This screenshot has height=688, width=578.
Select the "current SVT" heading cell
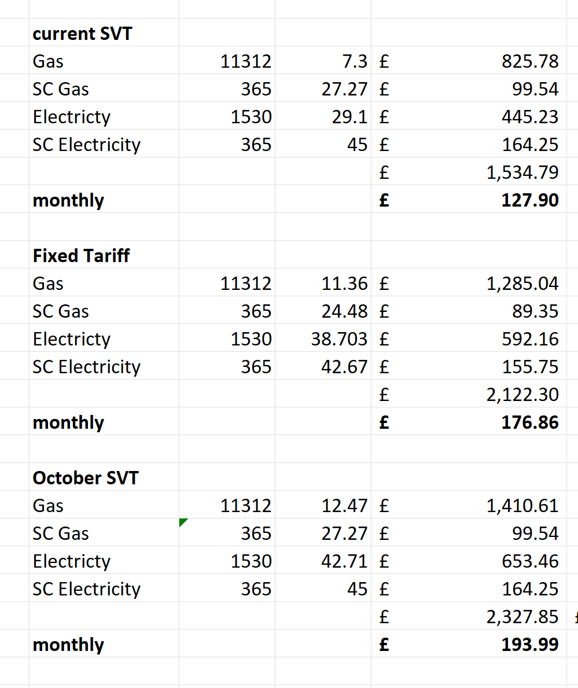82,34
